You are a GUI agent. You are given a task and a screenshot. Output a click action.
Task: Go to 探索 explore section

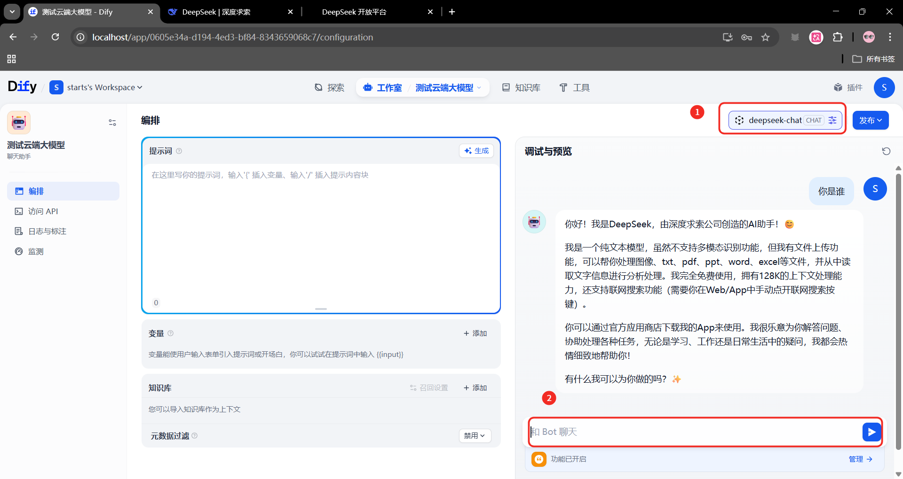(329, 87)
